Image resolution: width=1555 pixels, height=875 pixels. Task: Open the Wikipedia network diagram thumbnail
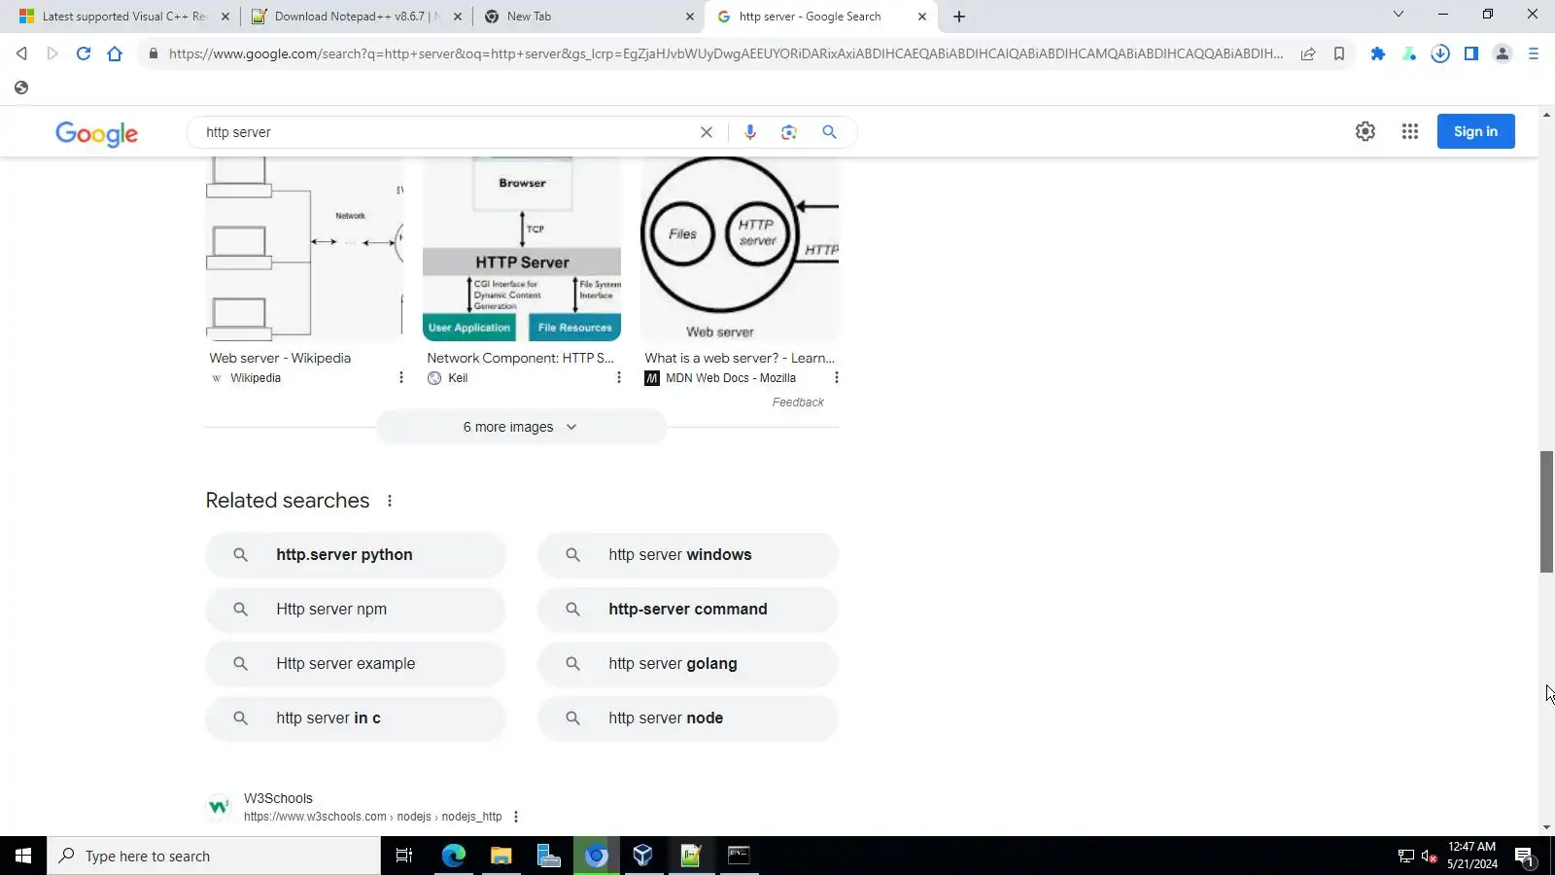coord(304,249)
